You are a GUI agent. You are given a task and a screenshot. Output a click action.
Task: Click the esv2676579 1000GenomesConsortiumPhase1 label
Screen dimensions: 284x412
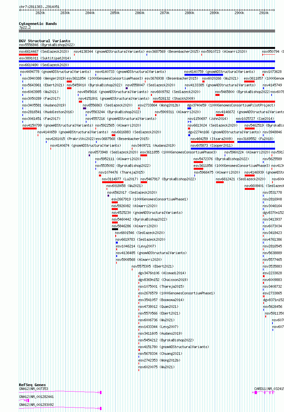tap(177, 293)
